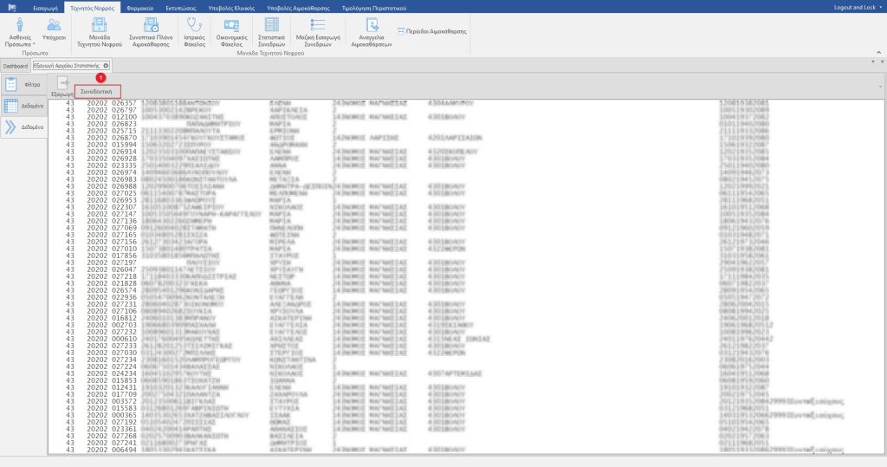Click the Εξαγωγή export icon
Screen dimensions: 887x467
[x=62, y=84]
